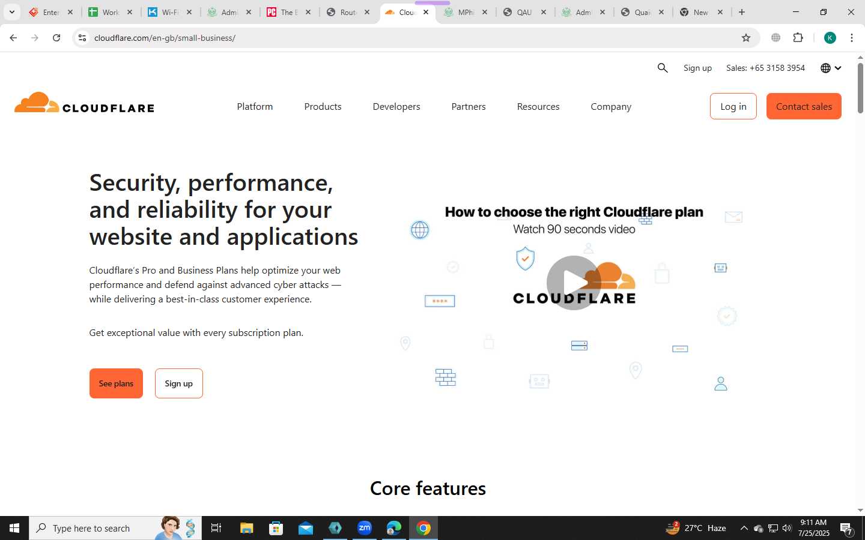Show hidden system tray icons
865x540 pixels.
point(744,528)
